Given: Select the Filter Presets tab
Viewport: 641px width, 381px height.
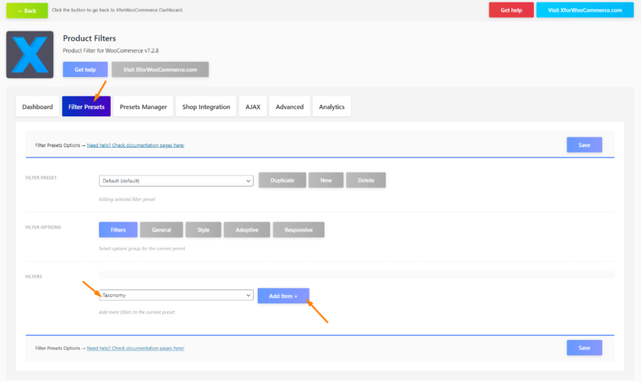Looking at the screenshot, I should (x=86, y=106).
